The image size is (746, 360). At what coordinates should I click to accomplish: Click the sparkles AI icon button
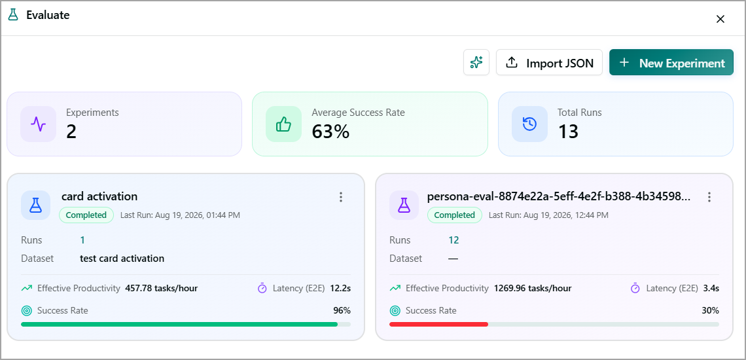click(x=476, y=62)
